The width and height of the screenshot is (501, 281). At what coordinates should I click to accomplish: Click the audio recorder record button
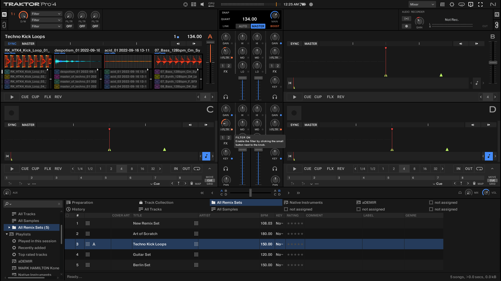pos(407,26)
